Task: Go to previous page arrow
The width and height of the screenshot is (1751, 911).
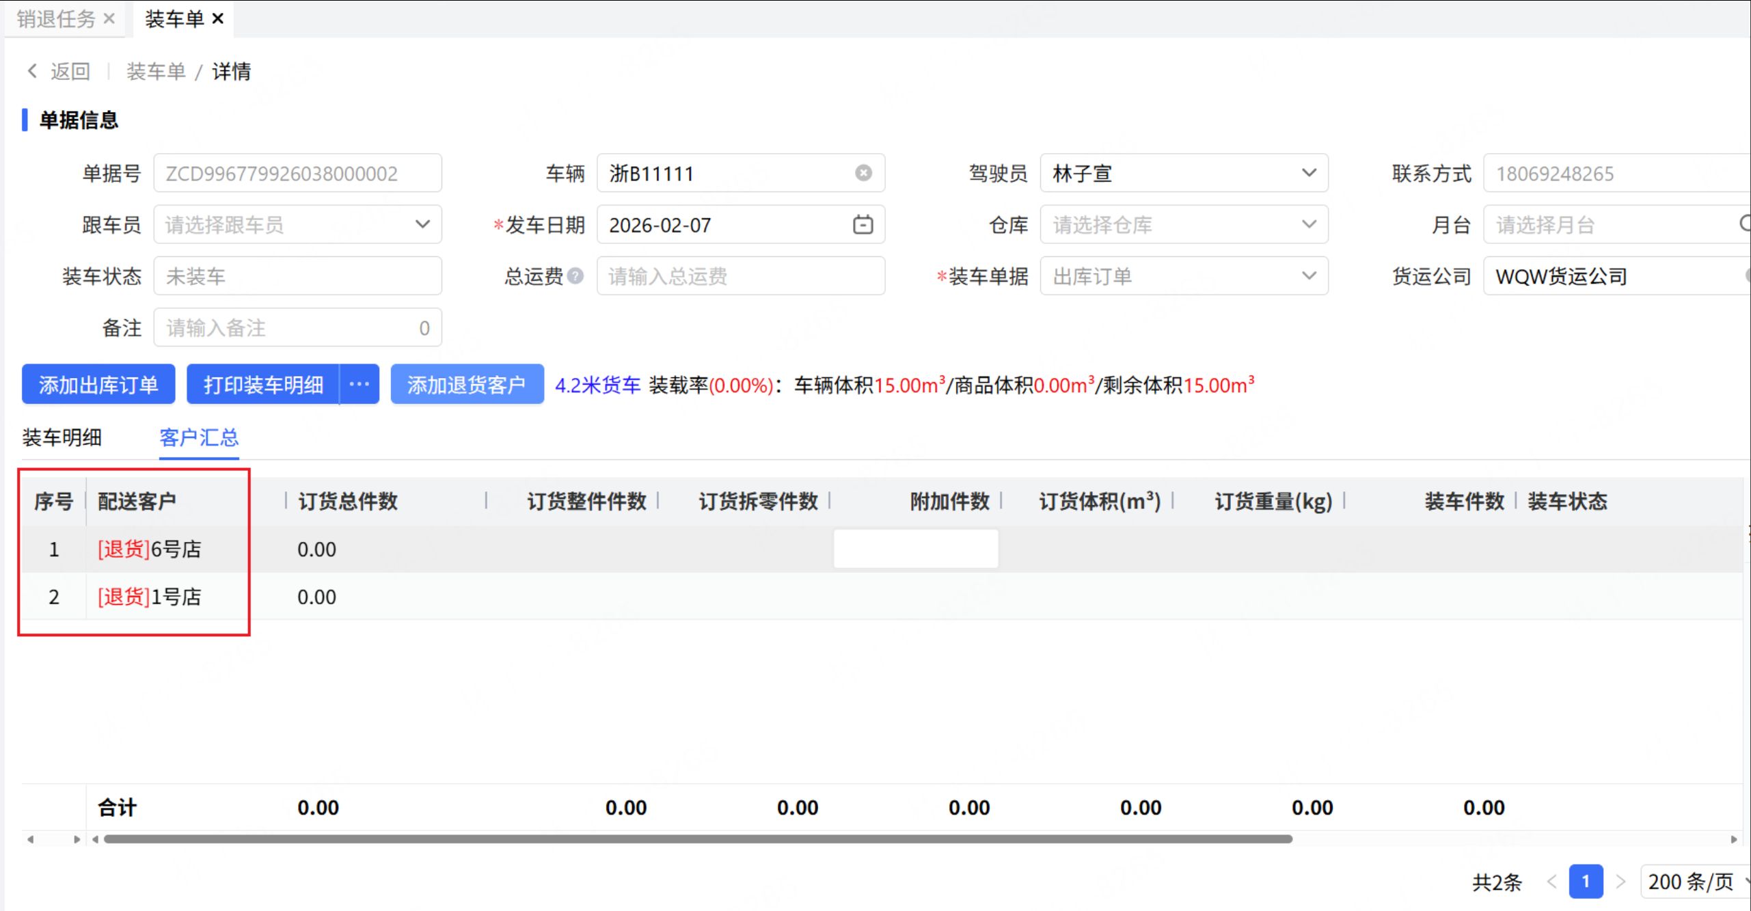Action: coord(1551,882)
